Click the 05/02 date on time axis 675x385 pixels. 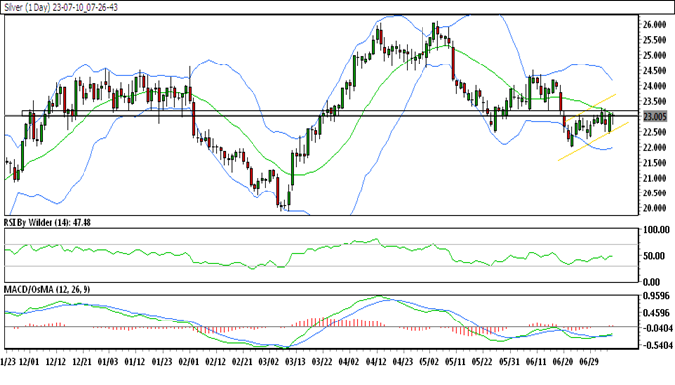[x=428, y=362]
